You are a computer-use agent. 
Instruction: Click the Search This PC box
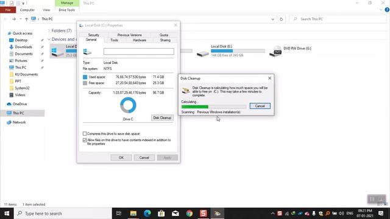coord(338,19)
